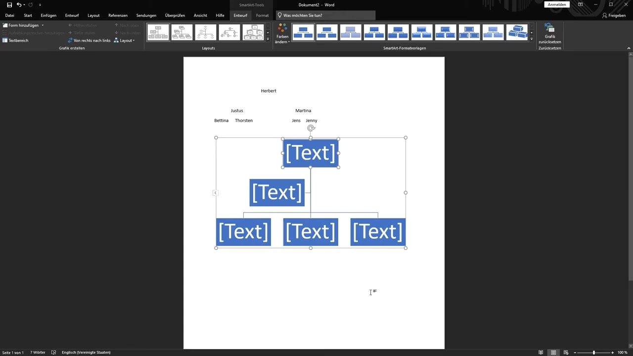Open the Sendungen tab
The width and height of the screenshot is (633, 356).
click(146, 15)
